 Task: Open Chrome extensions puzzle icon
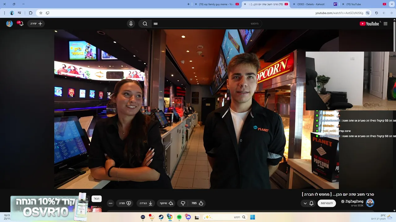(30, 13)
